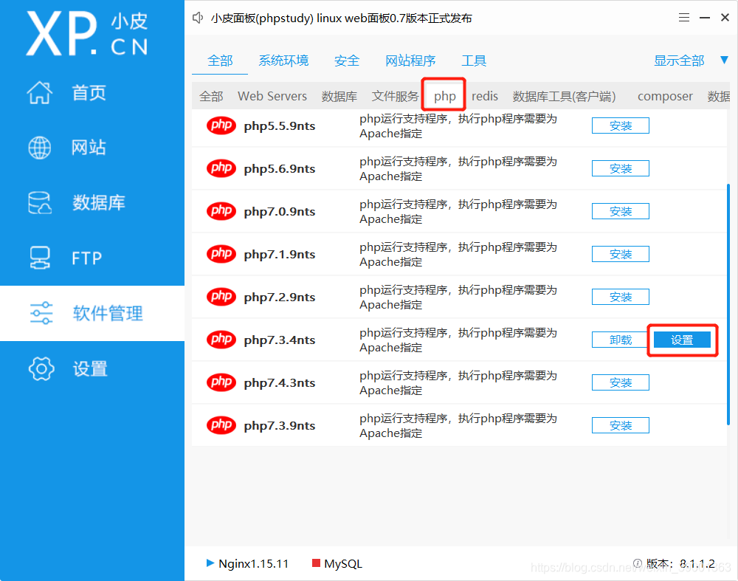The image size is (738, 581).
Task: Click the 软件管理 sliders icon
Action: 41,313
